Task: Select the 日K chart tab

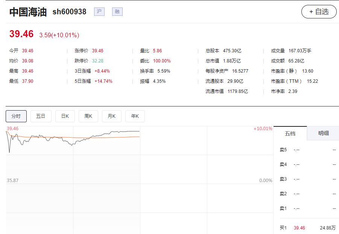Action: [65, 116]
